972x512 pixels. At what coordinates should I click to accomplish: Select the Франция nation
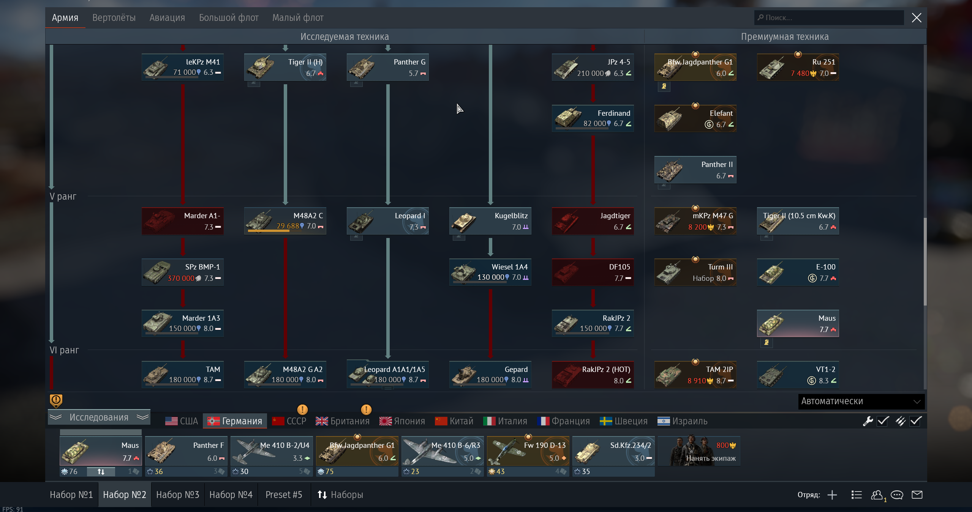coord(563,421)
